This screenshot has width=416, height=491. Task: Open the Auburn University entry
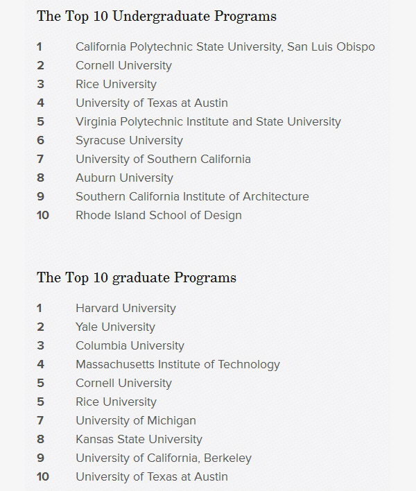(x=124, y=178)
